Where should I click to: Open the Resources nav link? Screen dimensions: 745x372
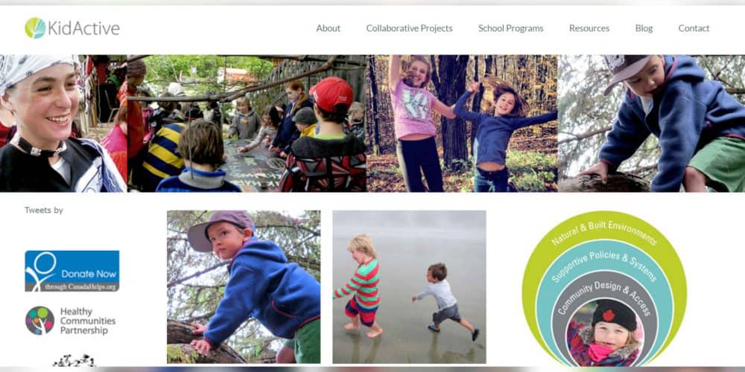click(x=589, y=28)
